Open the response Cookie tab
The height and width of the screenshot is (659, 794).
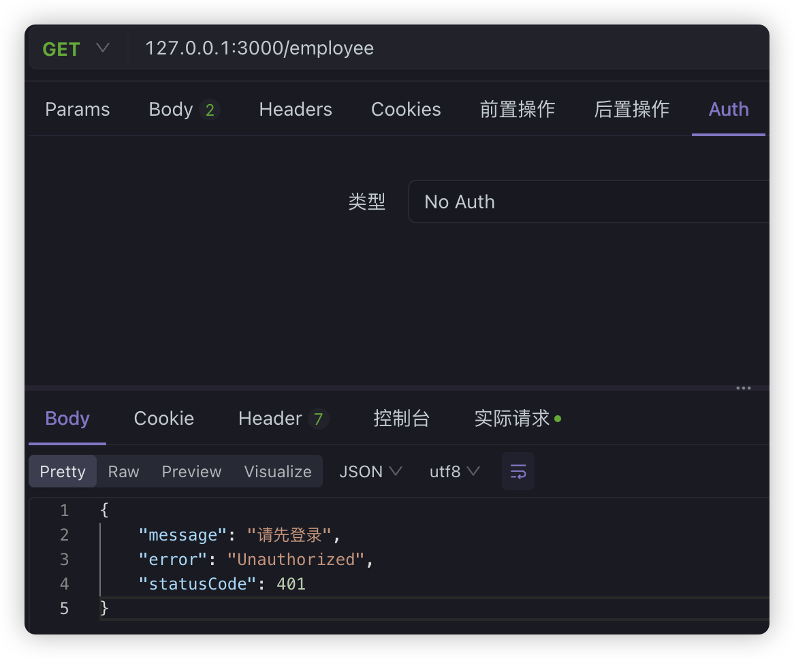point(164,418)
